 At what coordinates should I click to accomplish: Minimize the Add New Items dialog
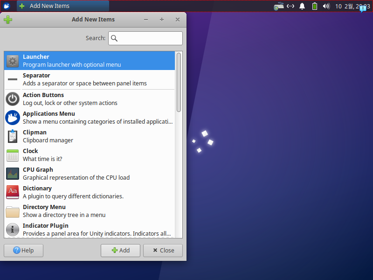coord(146,20)
